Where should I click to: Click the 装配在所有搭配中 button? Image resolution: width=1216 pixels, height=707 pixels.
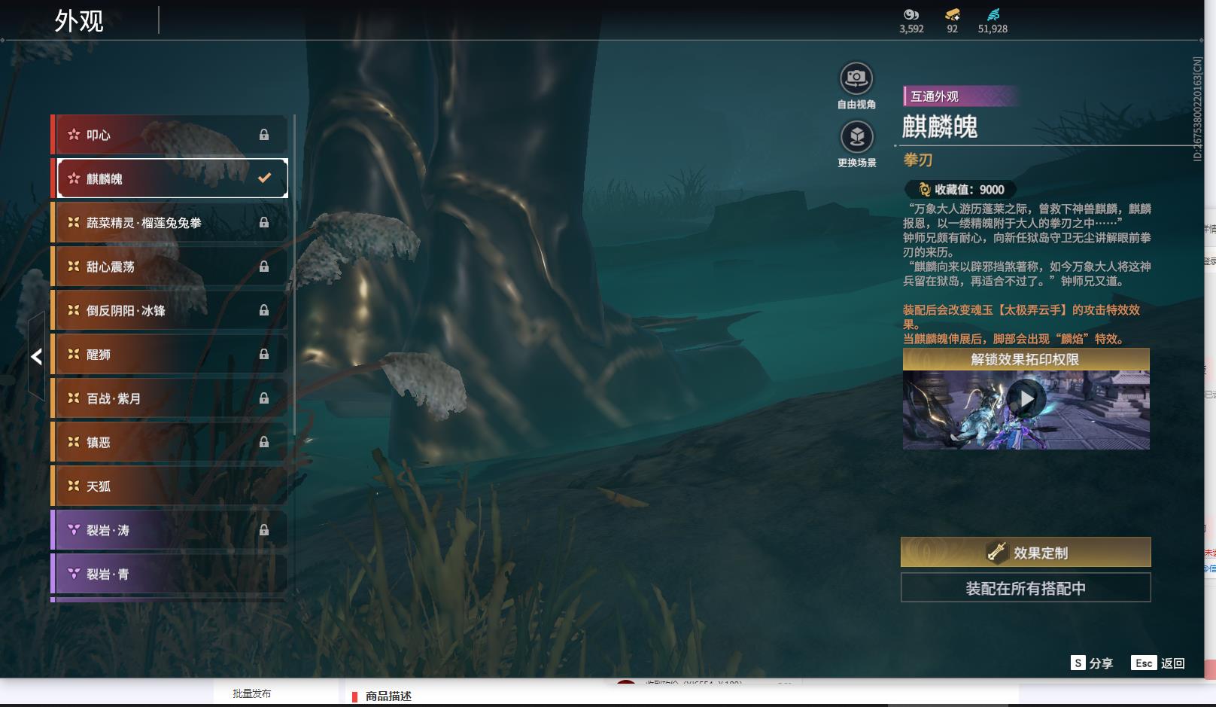[1025, 588]
